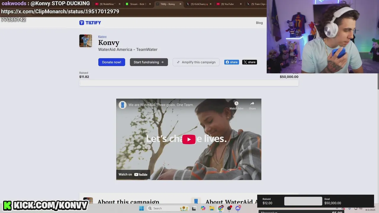This screenshot has height=213, width=379.
Task: Open Watch on YouTube link
Action: coord(133,175)
